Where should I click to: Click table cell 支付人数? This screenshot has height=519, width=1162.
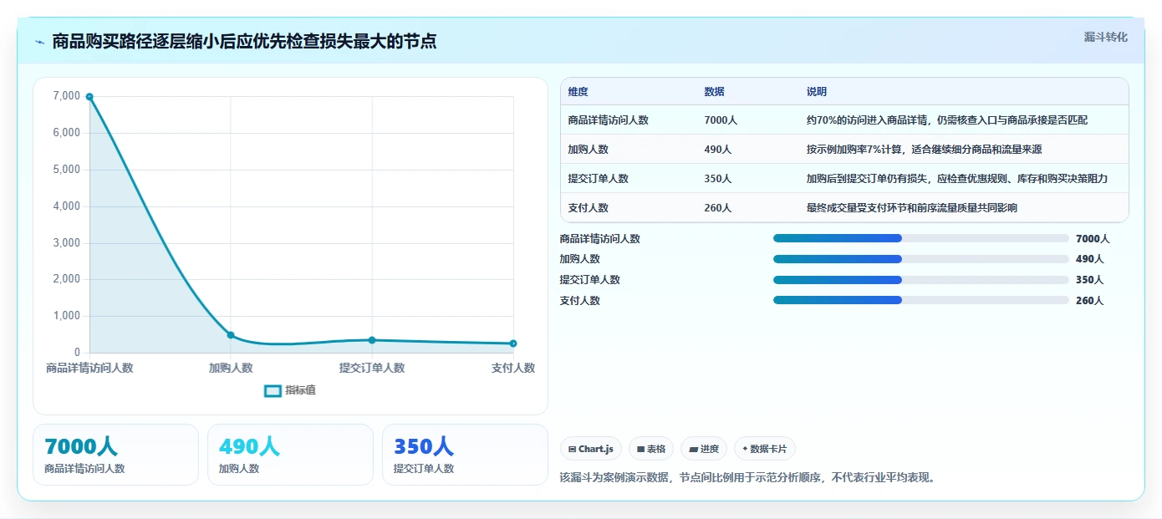588,208
